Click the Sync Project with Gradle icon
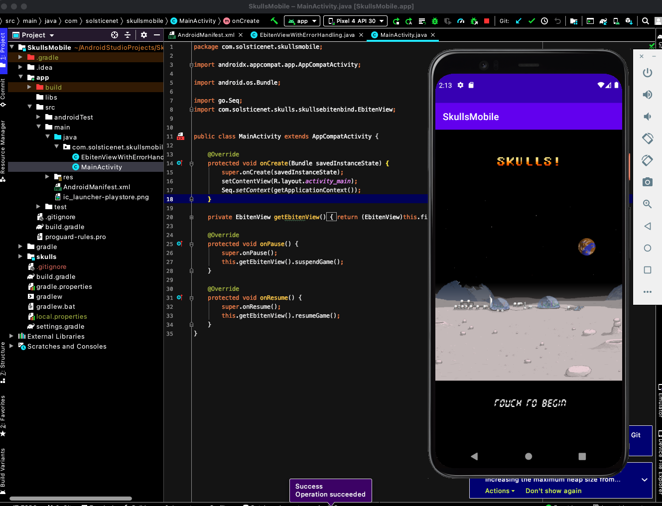 click(603, 21)
